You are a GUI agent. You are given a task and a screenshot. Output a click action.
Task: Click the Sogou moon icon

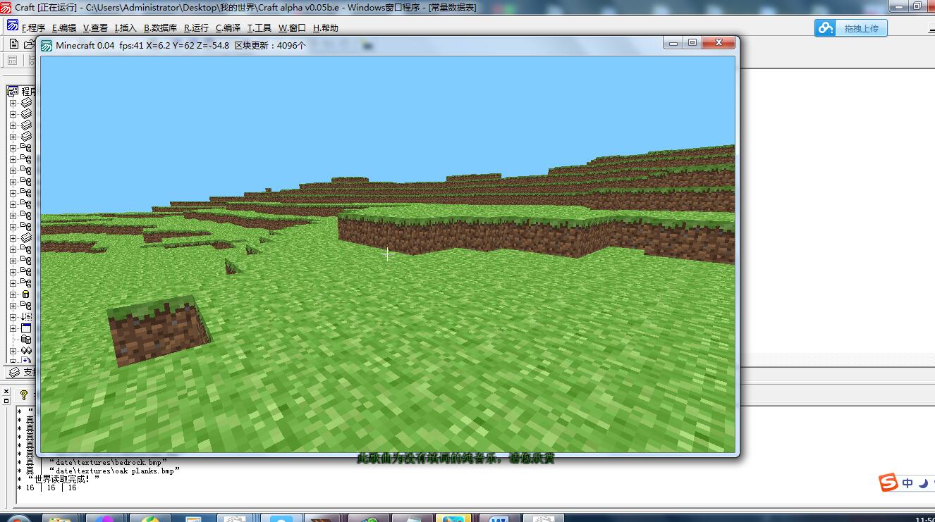click(923, 483)
